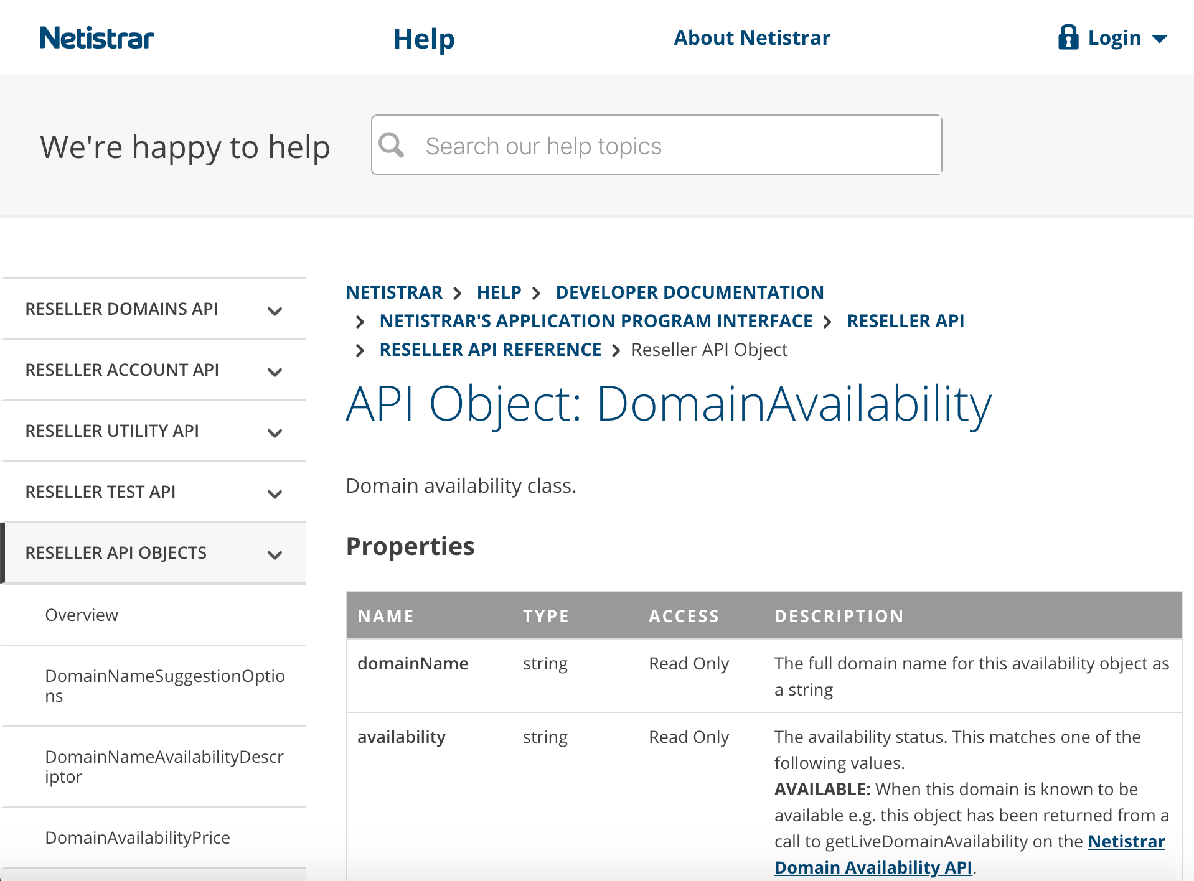Expand the Reseller Utility API chevron
This screenshot has width=1194, height=881.
(x=275, y=433)
